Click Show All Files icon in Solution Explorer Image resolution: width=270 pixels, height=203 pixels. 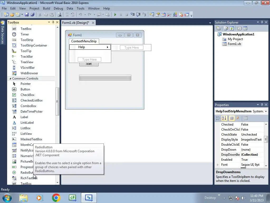[x=226, y=29]
